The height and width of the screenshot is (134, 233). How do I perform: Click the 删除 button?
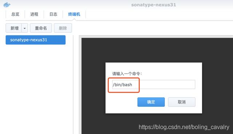63,28
